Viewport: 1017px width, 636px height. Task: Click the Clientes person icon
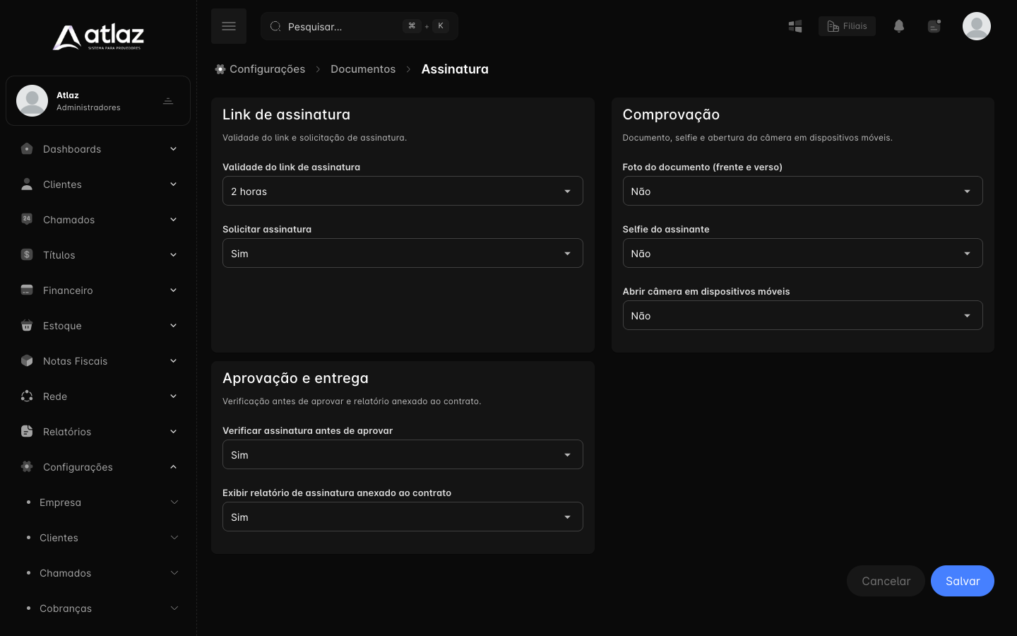click(27, 184)
